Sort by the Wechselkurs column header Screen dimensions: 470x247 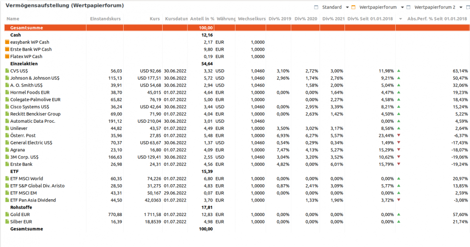click(252, 19)
